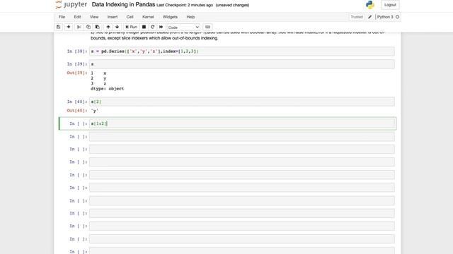Cut selected cells with scissors icon
Viewport: 453px width, 254px height.
click(x=79, y=27)
